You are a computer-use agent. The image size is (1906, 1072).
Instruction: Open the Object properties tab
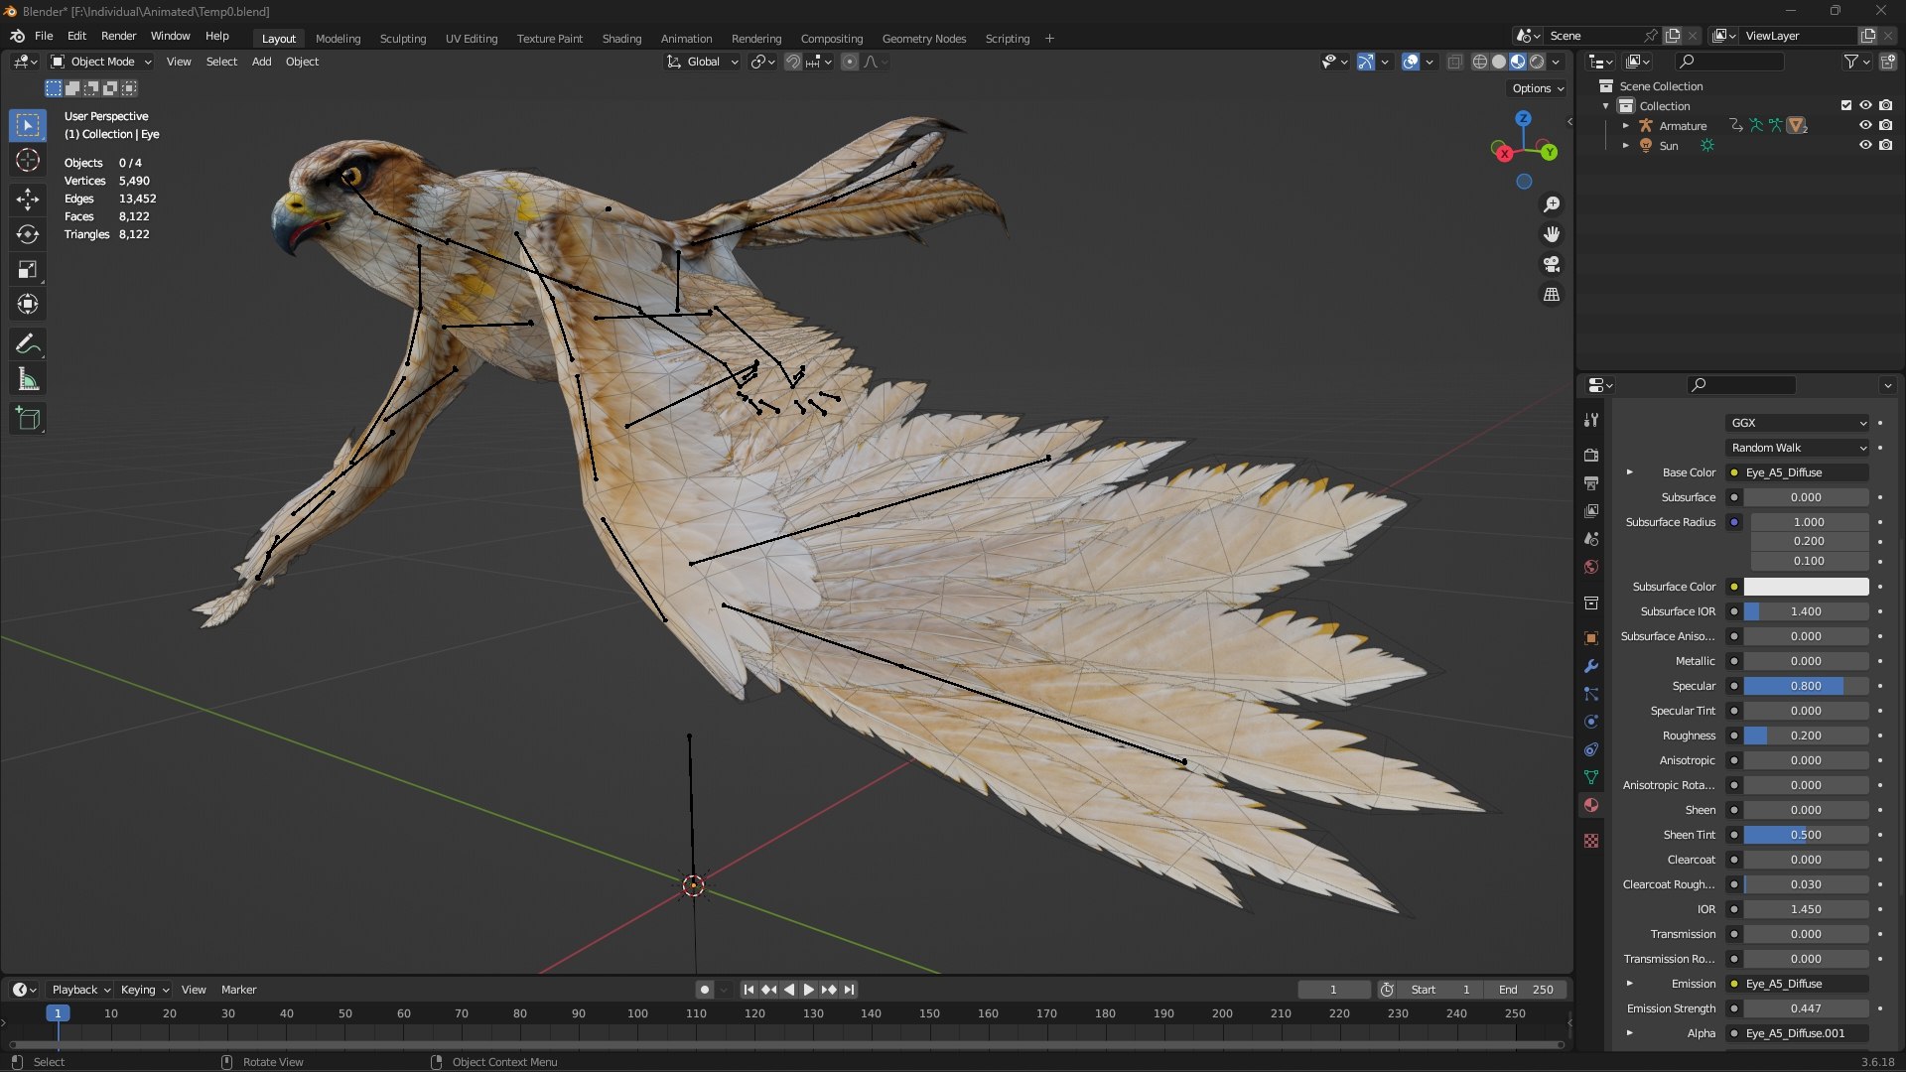1591,637
